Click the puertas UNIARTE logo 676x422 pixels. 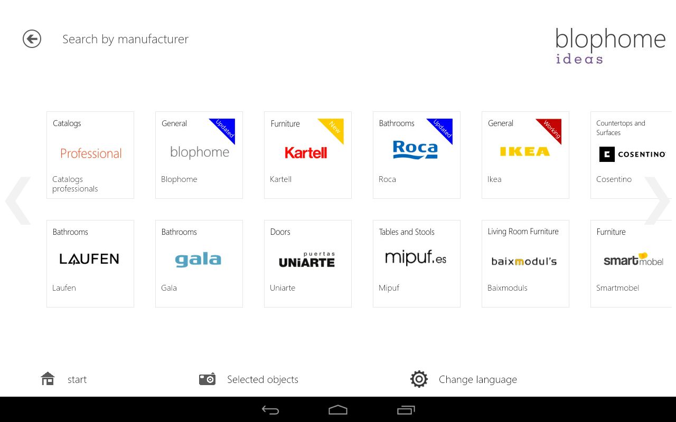(x=307, y=260)
